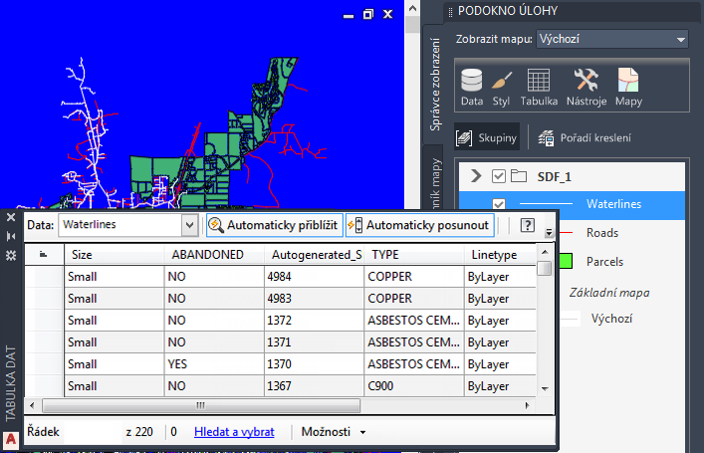Click Automaticky přiblížit button

click(x=274, y=225)
